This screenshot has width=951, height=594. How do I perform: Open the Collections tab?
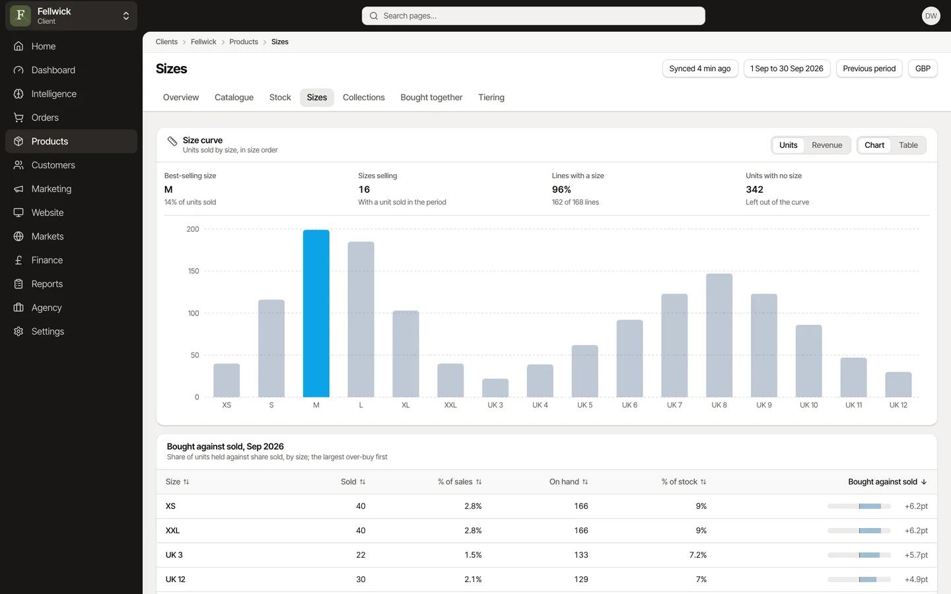pos(363,98)
